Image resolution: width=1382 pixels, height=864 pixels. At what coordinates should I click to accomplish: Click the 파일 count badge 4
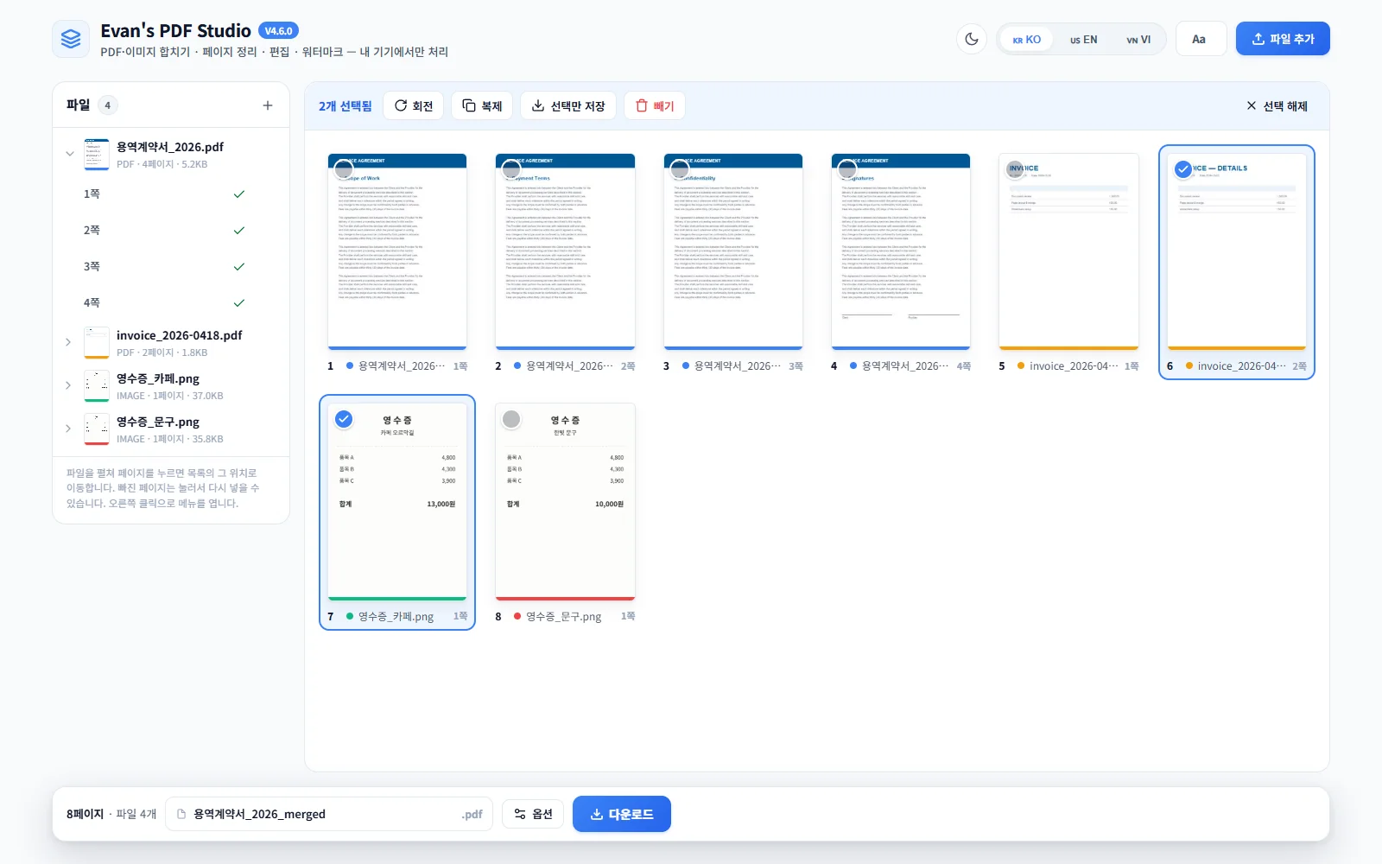pos(107,105)
